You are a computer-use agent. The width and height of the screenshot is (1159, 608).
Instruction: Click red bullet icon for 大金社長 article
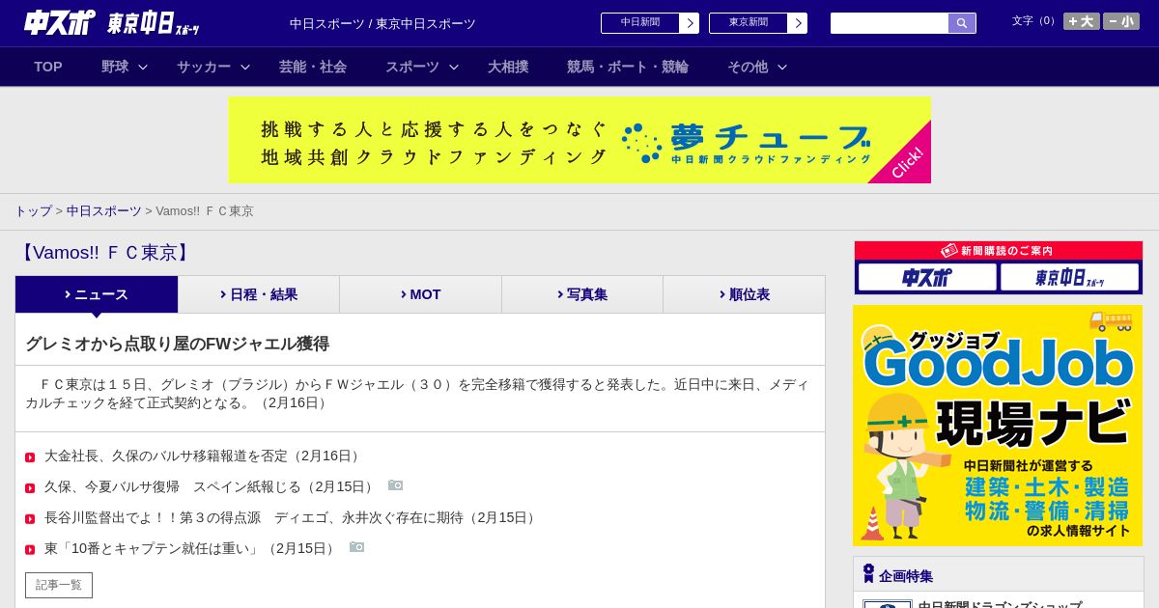pos(30,457)
